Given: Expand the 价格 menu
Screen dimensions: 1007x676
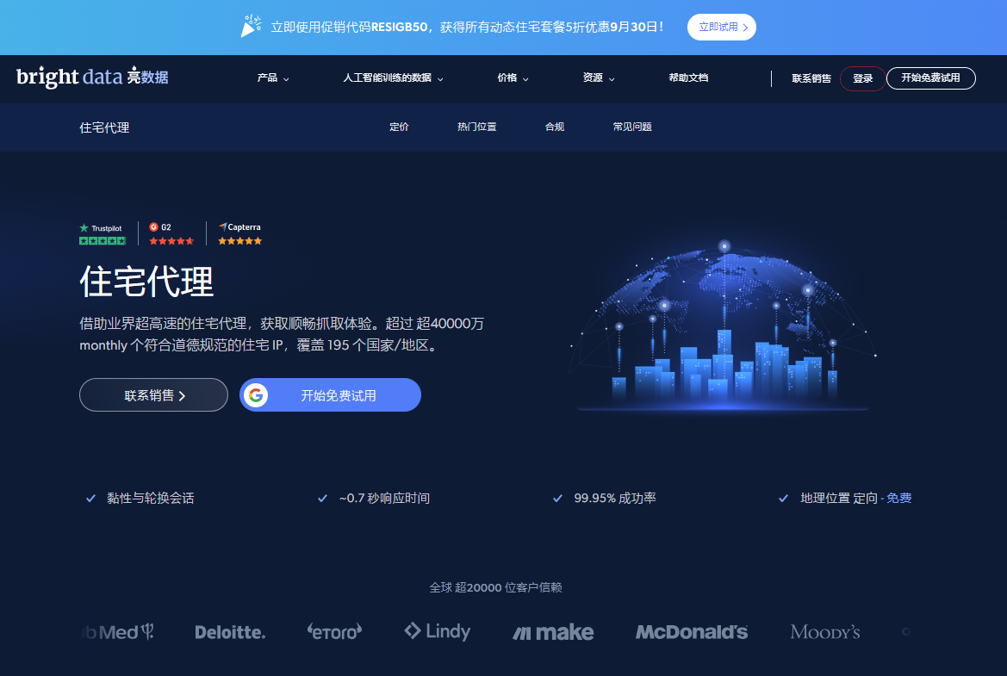Looking at the screenshot, I should point(513,78).
